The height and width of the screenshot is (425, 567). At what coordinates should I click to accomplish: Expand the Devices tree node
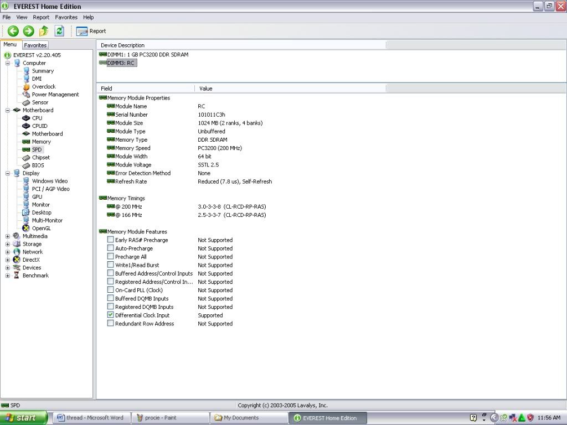click(x=8, y=268)
